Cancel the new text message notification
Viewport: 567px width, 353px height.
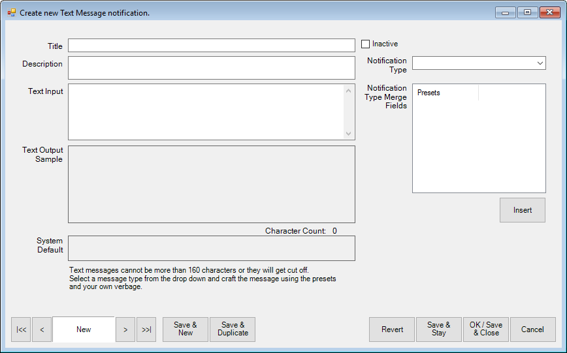point(532,330)
